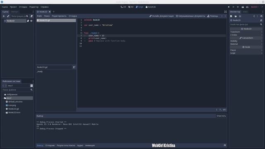Switch to Script workspace
Image resolution: width=265 pixels, height=149 pixels.
(140, 7)
